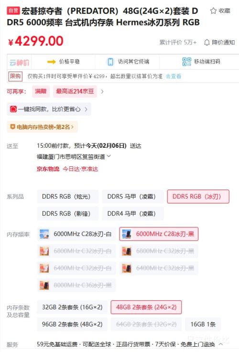Click the orange hot-sale ranking badge icon
This screenshot has height=352, width=239.
tap(13, 127)
